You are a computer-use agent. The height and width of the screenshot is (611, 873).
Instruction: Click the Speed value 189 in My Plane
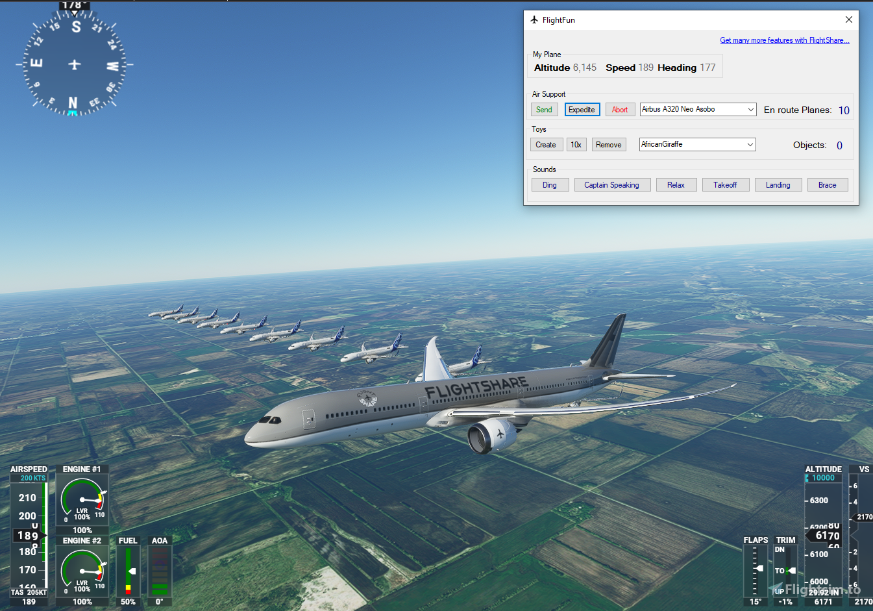pyautogui.click(x=646, y=68)
